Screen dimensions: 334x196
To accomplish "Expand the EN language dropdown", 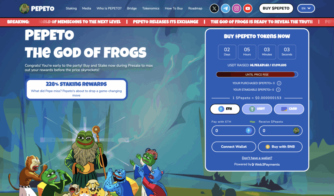I will pyautogui.click(x=306, y=8).
